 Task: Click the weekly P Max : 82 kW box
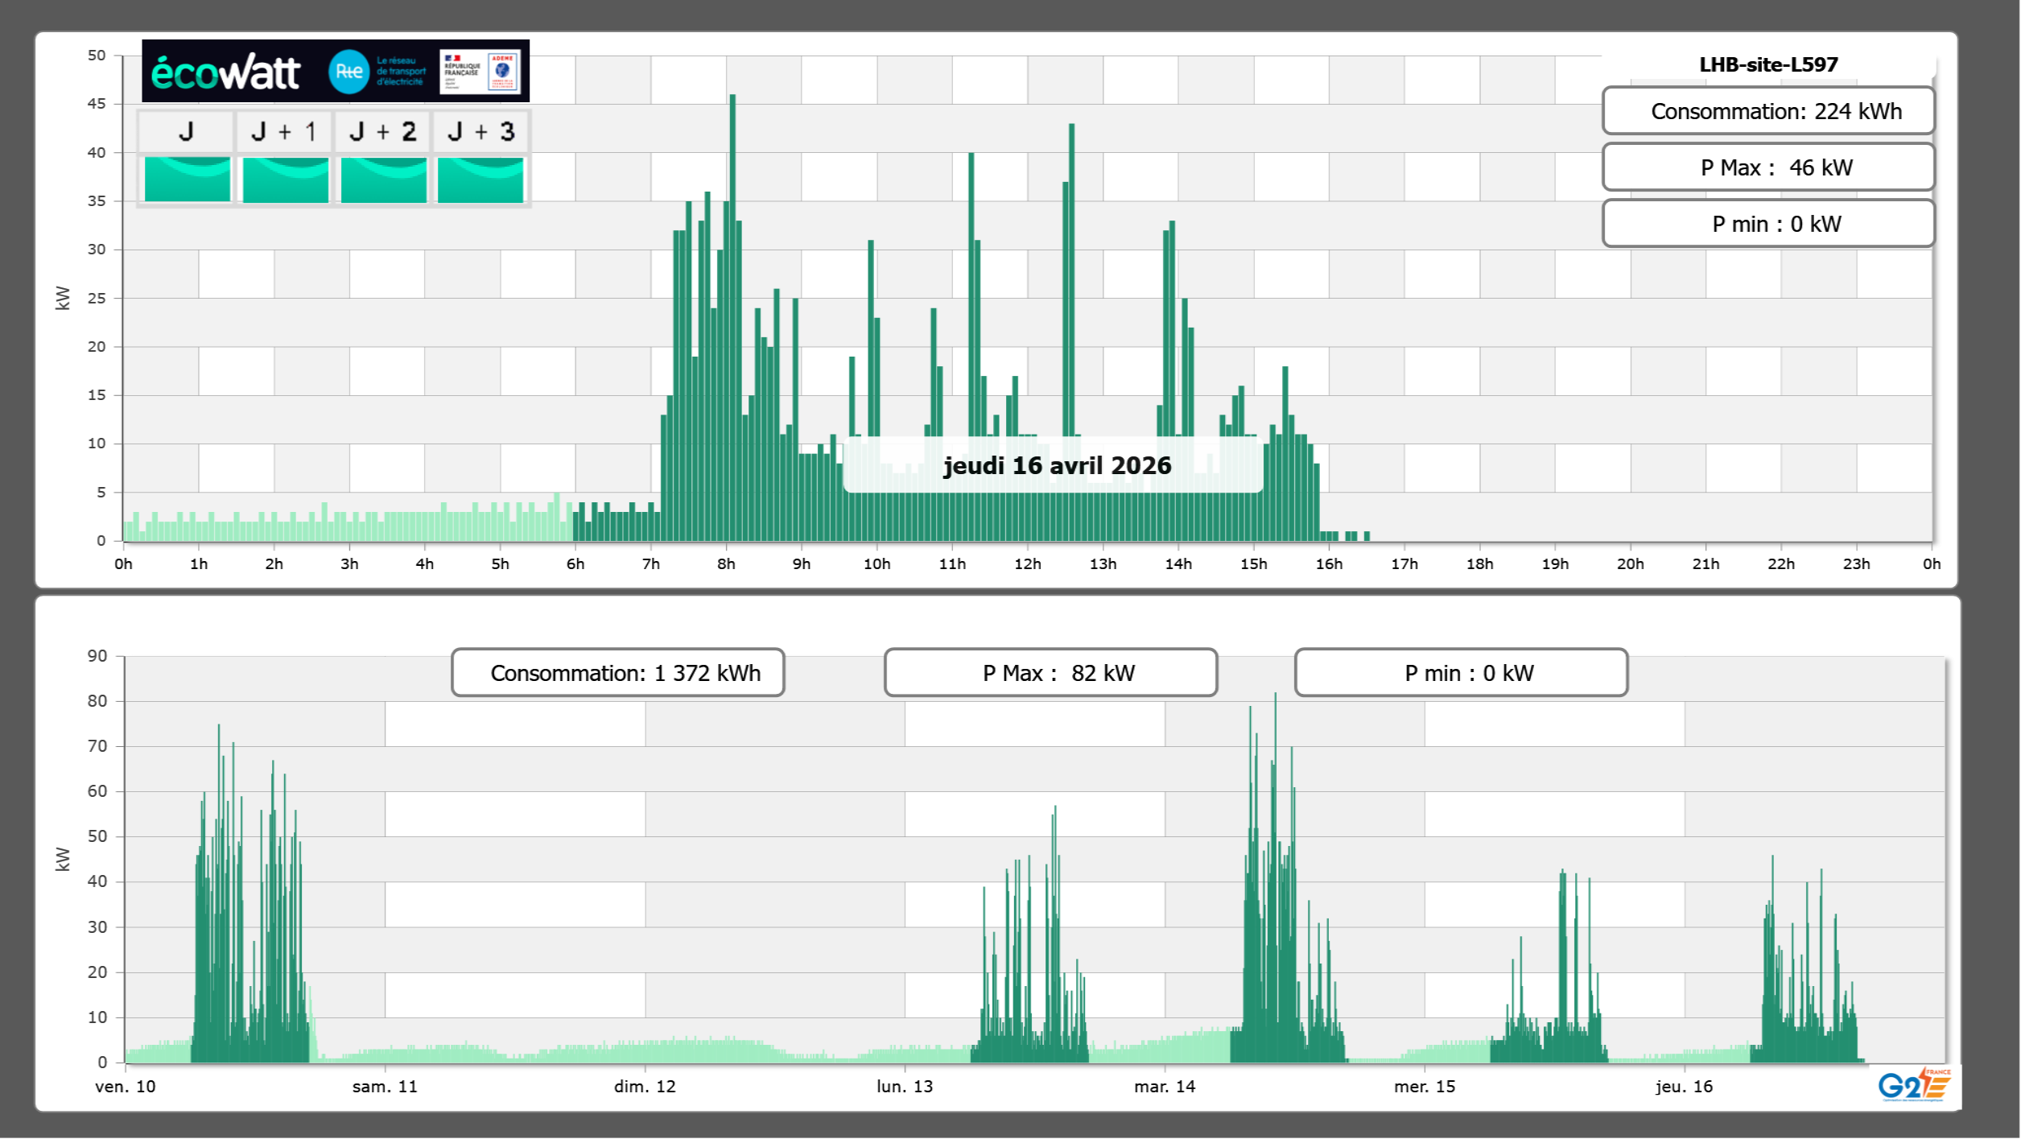1050,673
